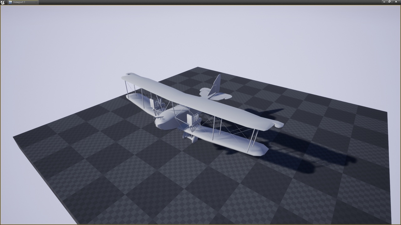Minimize the viewport window
Image resolution: width=401 pixels, height=225 pixels.
(x=384, y=2)
